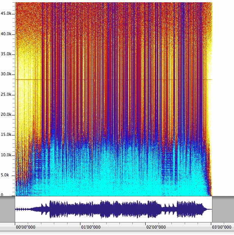Click the 02'00"000 time ruler label
Viewport: 234px width, 235px height.
(x=156, y=227)
